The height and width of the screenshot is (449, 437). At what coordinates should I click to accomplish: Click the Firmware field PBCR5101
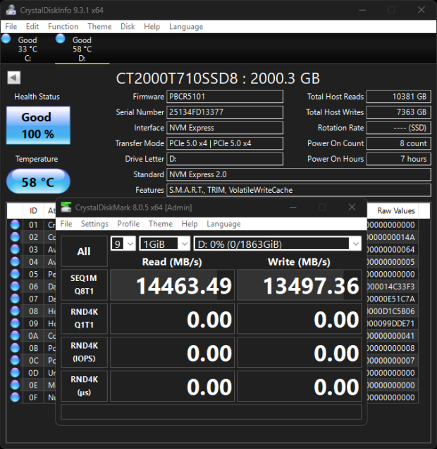click(x=225, y=97)
